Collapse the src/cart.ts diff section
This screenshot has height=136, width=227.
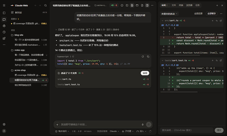point(163,21)
